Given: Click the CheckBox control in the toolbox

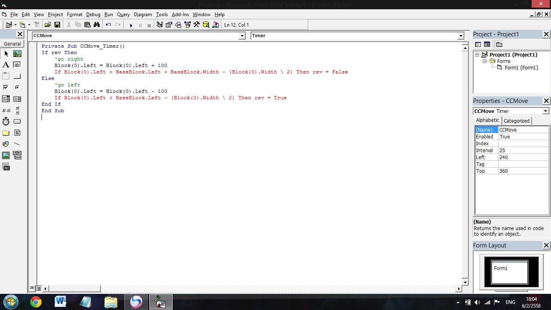Looking at the screenshot, I should click(6, 87).
